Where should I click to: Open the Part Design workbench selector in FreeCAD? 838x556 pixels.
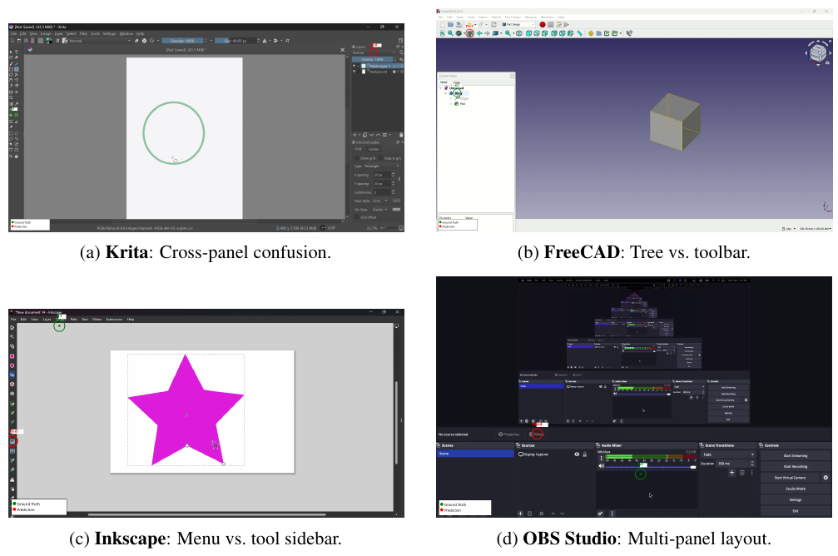pos(518,24)
